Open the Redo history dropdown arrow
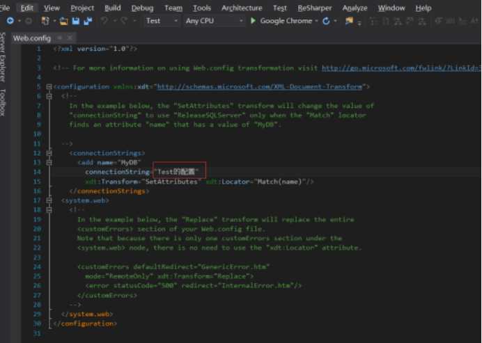This screenshot has height=343, width=482. 134,21
